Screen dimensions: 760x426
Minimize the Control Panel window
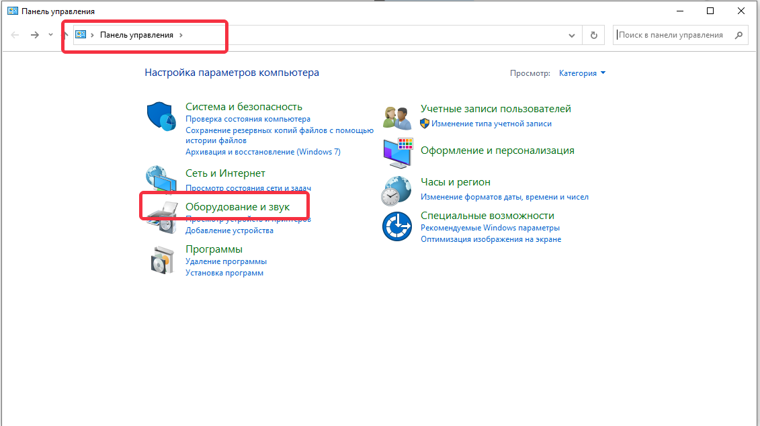680,11
